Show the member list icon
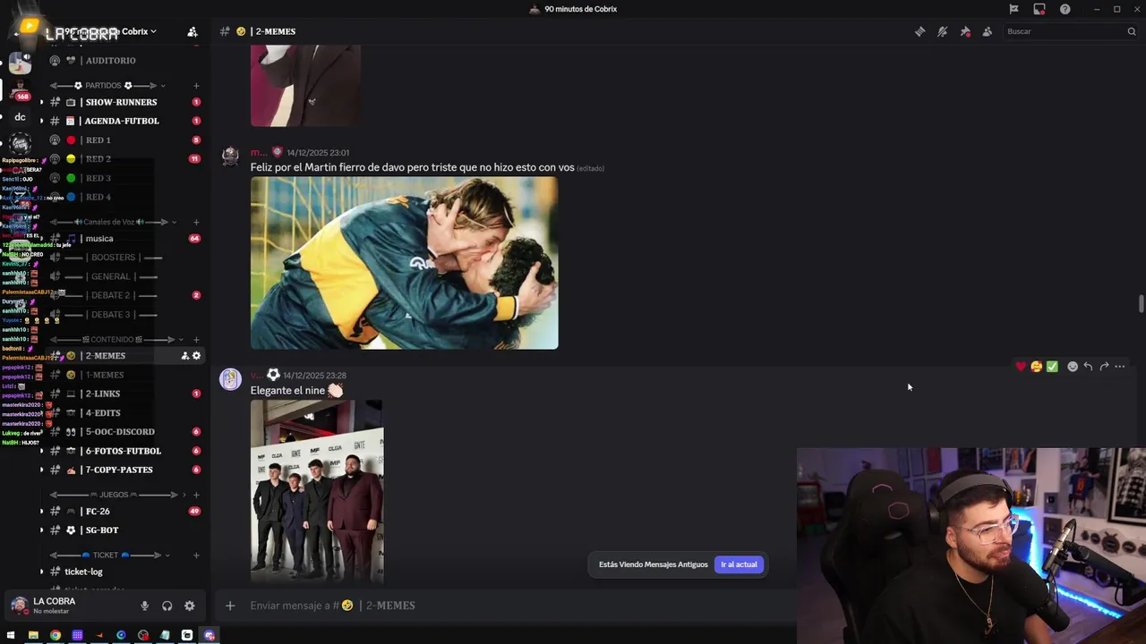The height and width of the screenshot is (644, 1146). pos(987,31)
